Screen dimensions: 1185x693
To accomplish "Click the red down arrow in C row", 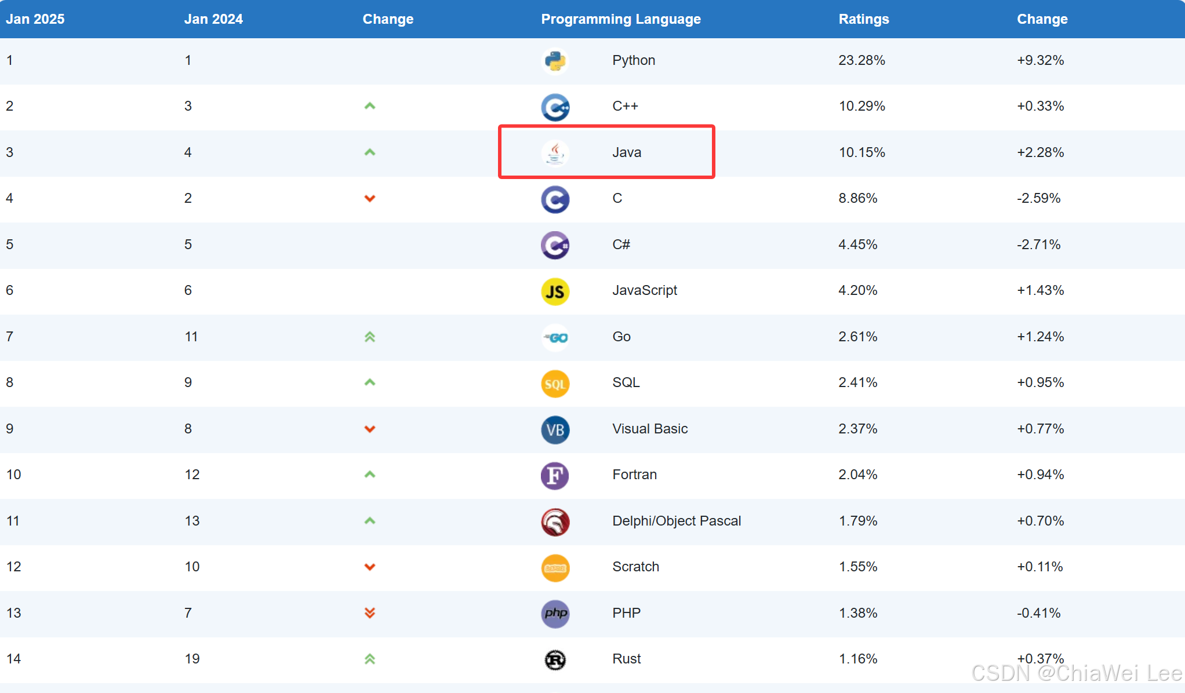I will [370, 199].
